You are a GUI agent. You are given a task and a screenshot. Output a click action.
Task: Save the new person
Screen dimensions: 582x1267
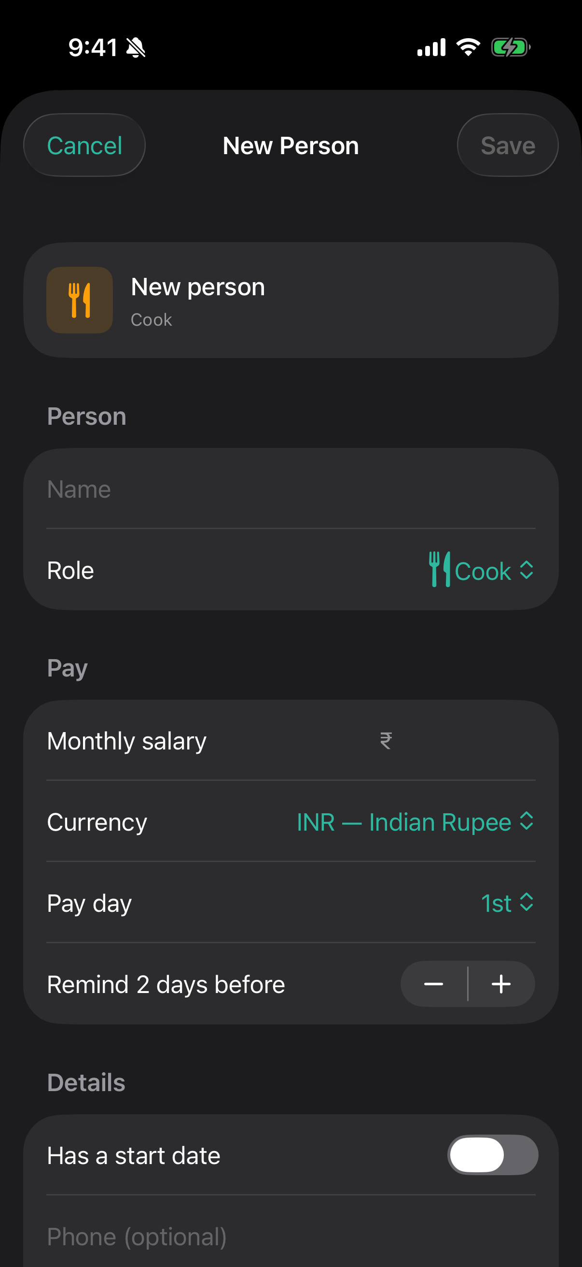(x=508, y=145)
